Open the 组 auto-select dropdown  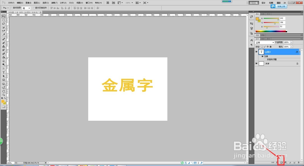26,8
